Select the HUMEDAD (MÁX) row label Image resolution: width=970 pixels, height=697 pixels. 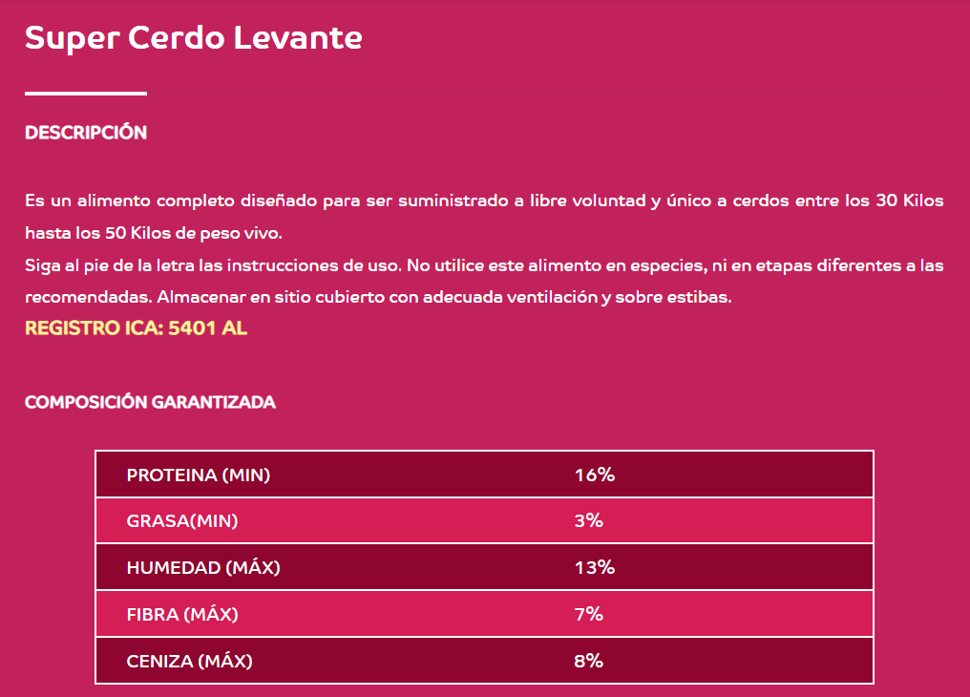[x=203, y=567]
